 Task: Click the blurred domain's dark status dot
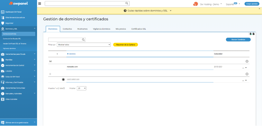[x=63, y=80]
